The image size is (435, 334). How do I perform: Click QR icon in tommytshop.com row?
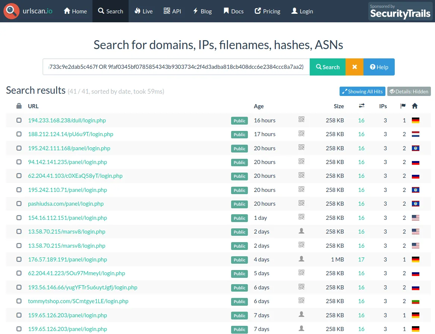click(x=301, y=300)
